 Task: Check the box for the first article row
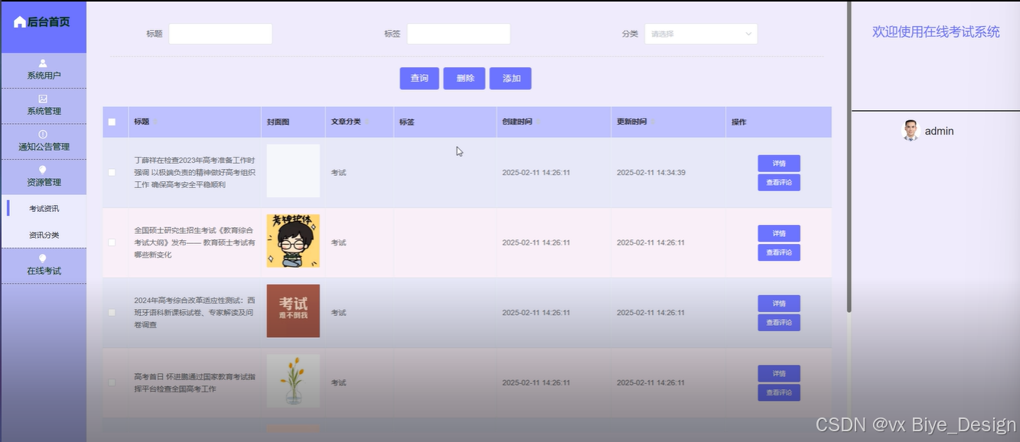[x=112, y=173]
